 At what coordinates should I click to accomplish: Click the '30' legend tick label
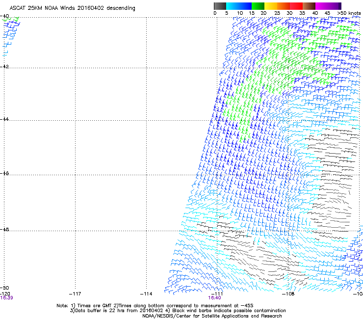pos(289,13)
